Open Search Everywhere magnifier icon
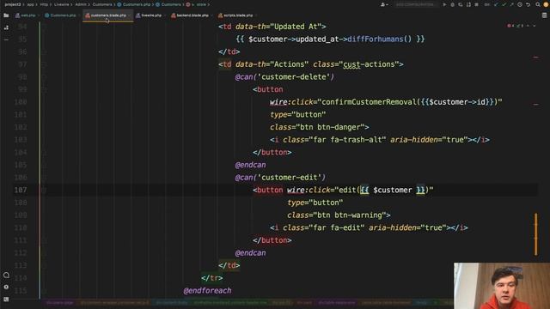 click(538, 4)
